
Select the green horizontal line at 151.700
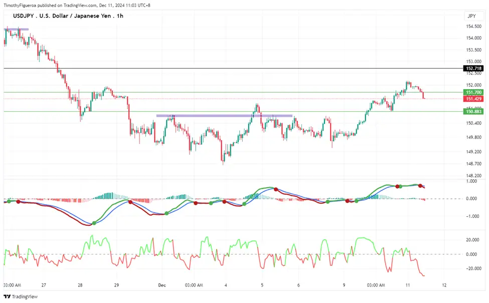tap(234, 92)
